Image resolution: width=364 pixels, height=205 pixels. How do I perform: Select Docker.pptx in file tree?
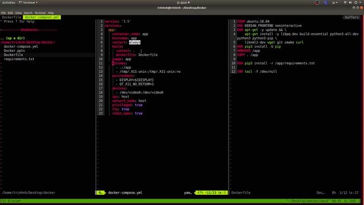click(x=14, y=51)
